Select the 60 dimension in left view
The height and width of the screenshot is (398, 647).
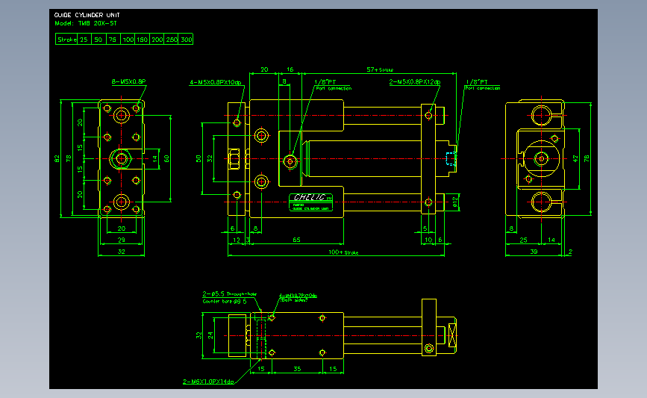pos(166,158)
